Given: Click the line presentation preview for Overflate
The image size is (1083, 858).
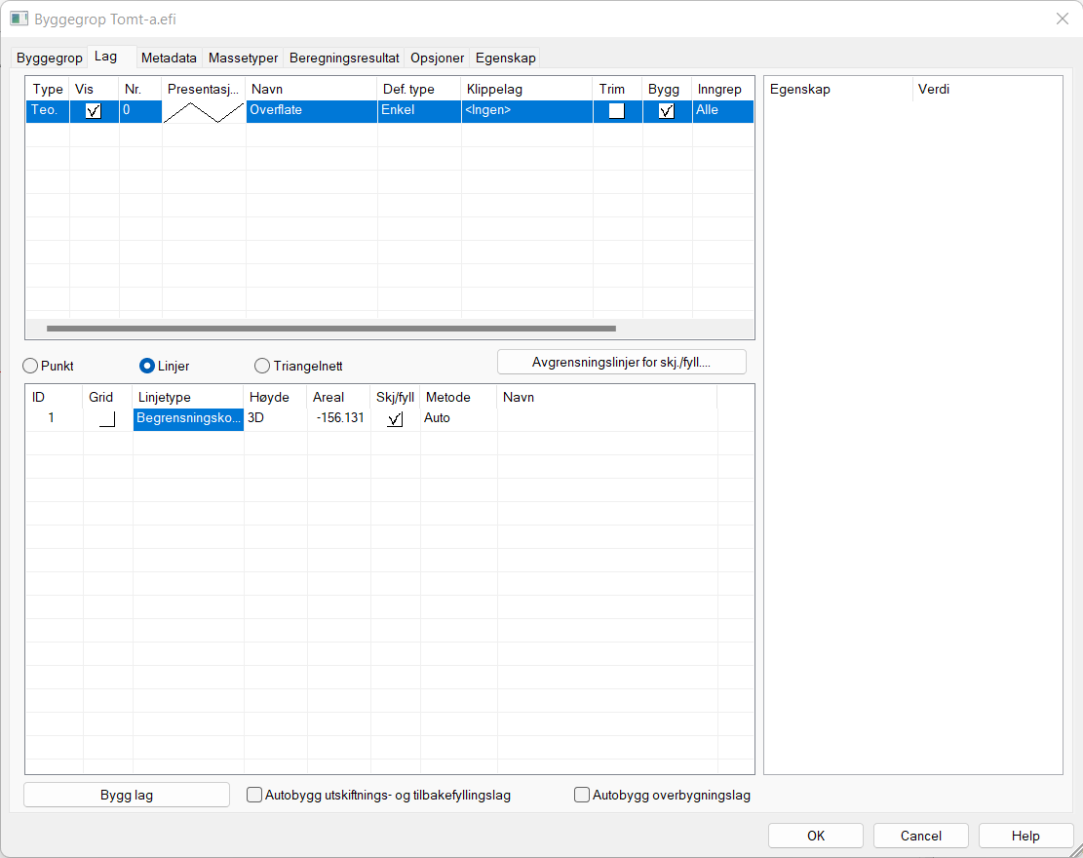Looking at the screenshot, I should tap(203, 111).
